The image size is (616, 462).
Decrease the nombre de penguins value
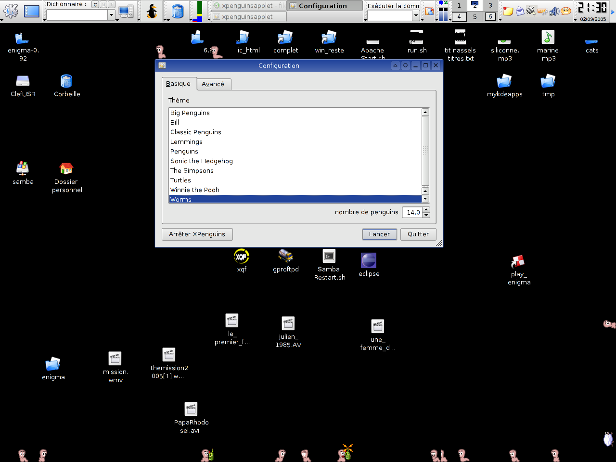(426, 215)
